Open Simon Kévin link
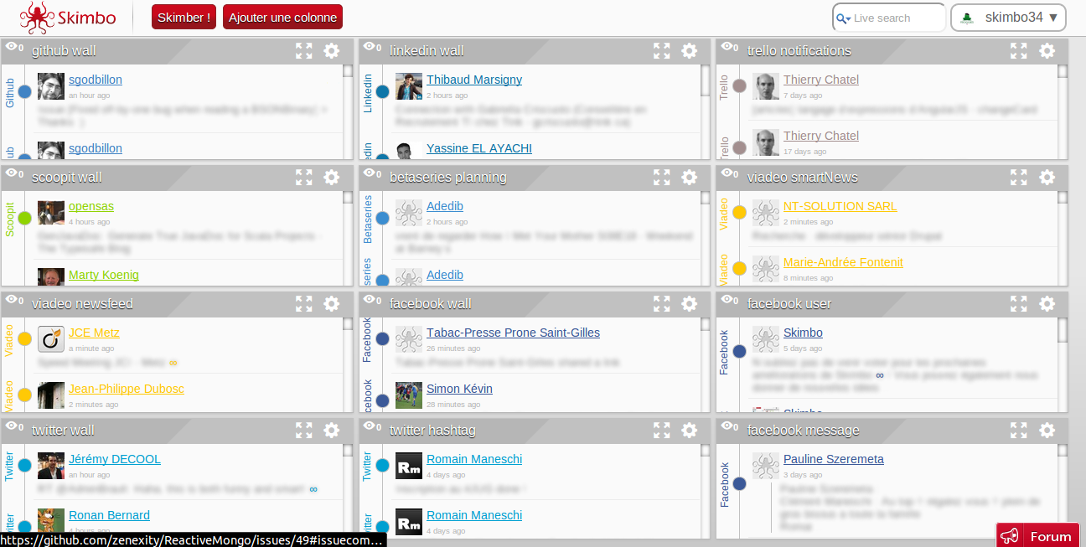 point(459,389)
